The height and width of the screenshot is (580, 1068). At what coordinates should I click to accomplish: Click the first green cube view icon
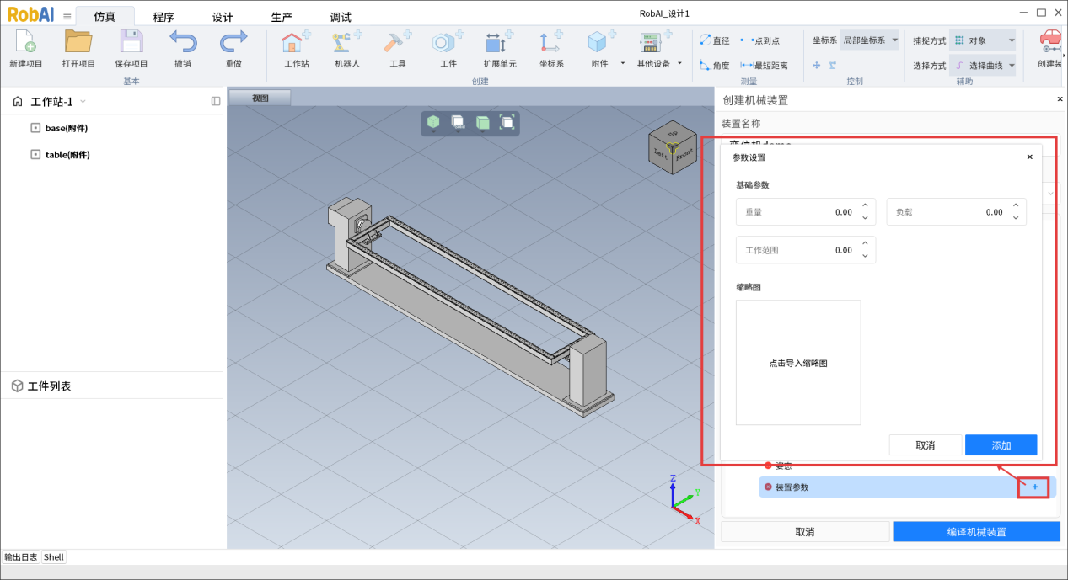point(433,122)
